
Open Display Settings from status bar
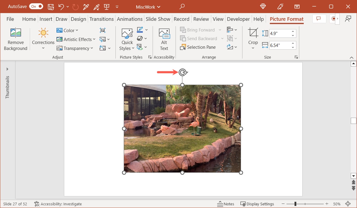(x=257, y=204)
